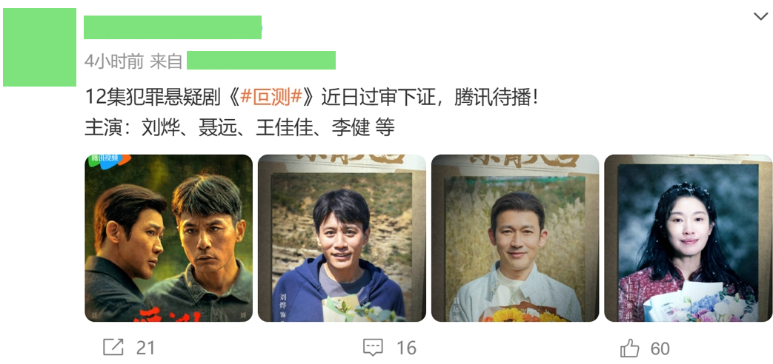Click the post text about 12集犯罪悬疑剧
The height and width of the screenshot is (364, 773).
tap(311, 98)
